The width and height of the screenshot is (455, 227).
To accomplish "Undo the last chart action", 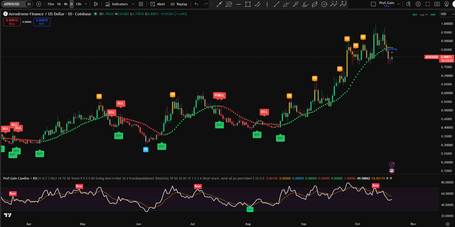I will (196, 4).
